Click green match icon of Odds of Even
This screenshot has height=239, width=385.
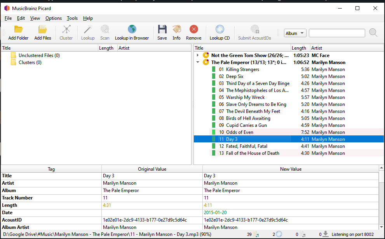(214, 132)
